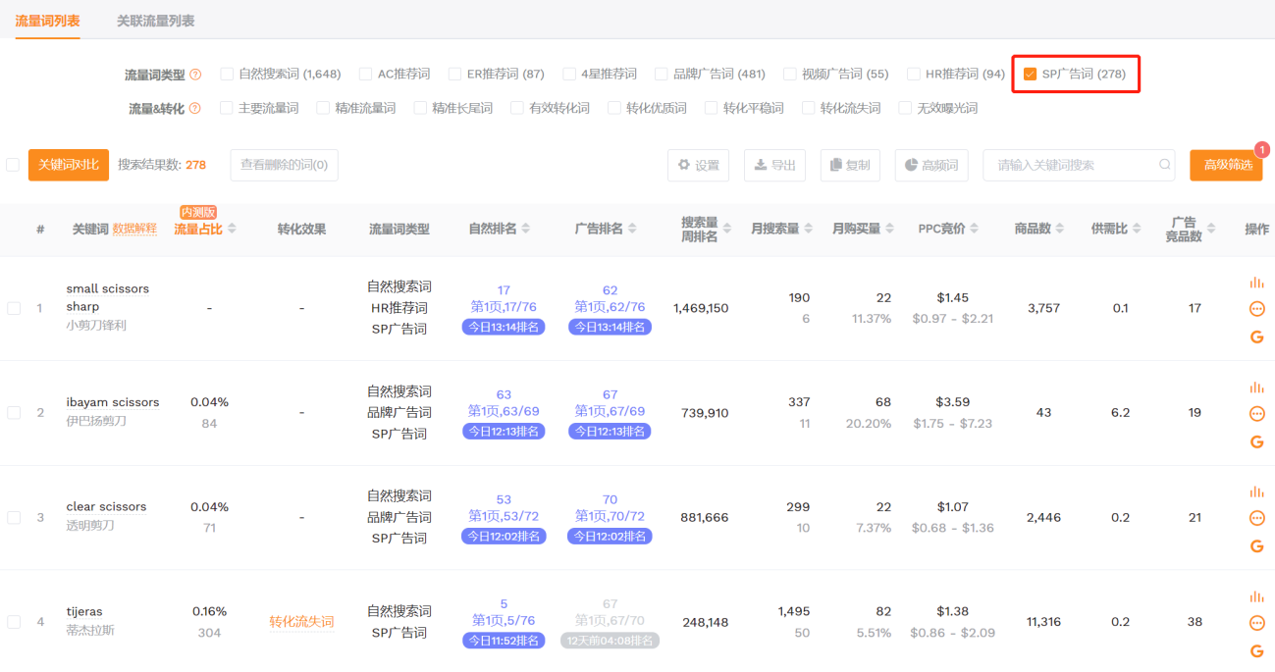This screenshot has width=1275, height=672.
Task: Click the bar chart icon for tijeras row
Action: (1256, 596)
